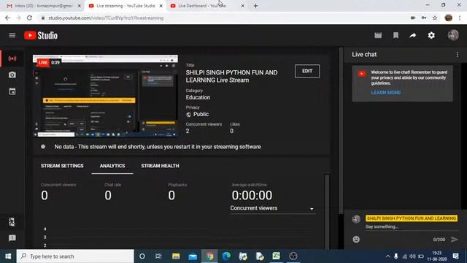Click the browser reload button

coord(29,18)
